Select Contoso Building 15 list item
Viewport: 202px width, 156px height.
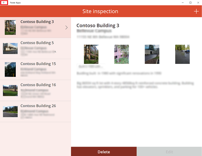click(x=35, y=69)
